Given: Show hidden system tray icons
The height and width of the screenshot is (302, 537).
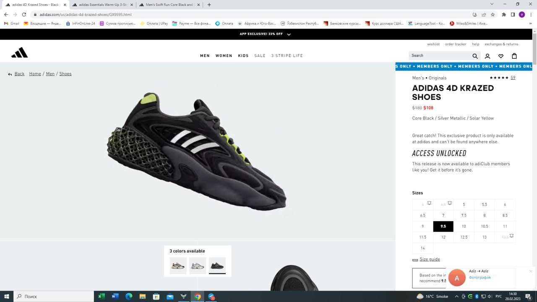Looking at the screenshot, I should click(456, 296).
